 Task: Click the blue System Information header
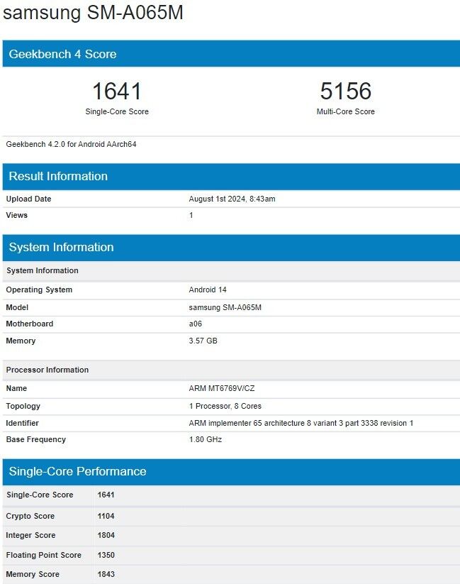point(231,248)
